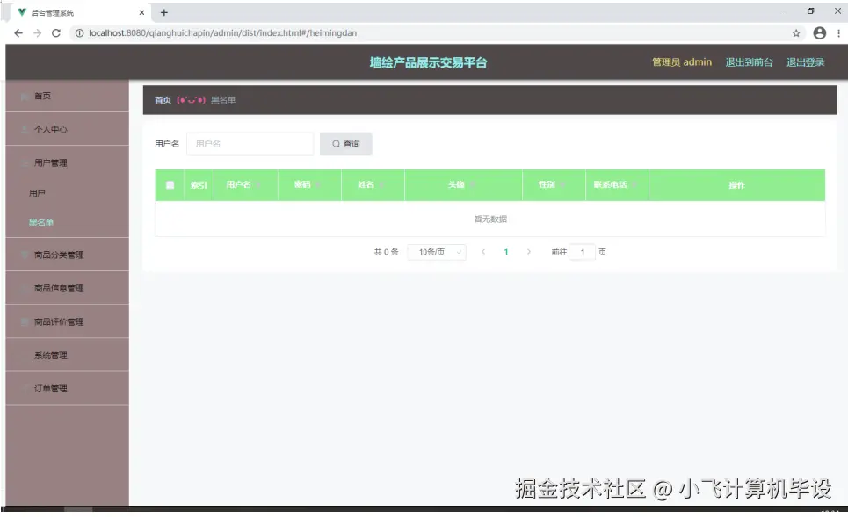The height and width of the screenshot is (517, 848).
Task: Click the 操作 column header
Action: pyautogui.click(x=736, y=184)
